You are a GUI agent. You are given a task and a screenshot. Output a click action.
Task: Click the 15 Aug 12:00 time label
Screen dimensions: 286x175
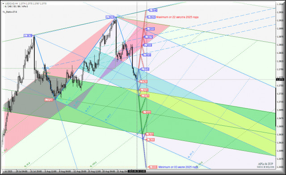click(x=94, y=171)
